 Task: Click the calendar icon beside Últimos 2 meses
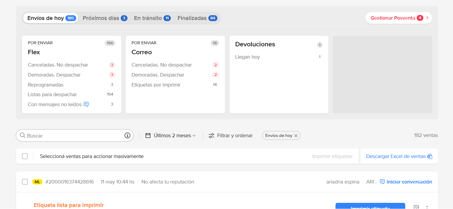pos(148,135)
